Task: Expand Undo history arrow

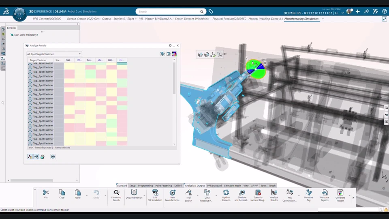Action: pos(105,196)
